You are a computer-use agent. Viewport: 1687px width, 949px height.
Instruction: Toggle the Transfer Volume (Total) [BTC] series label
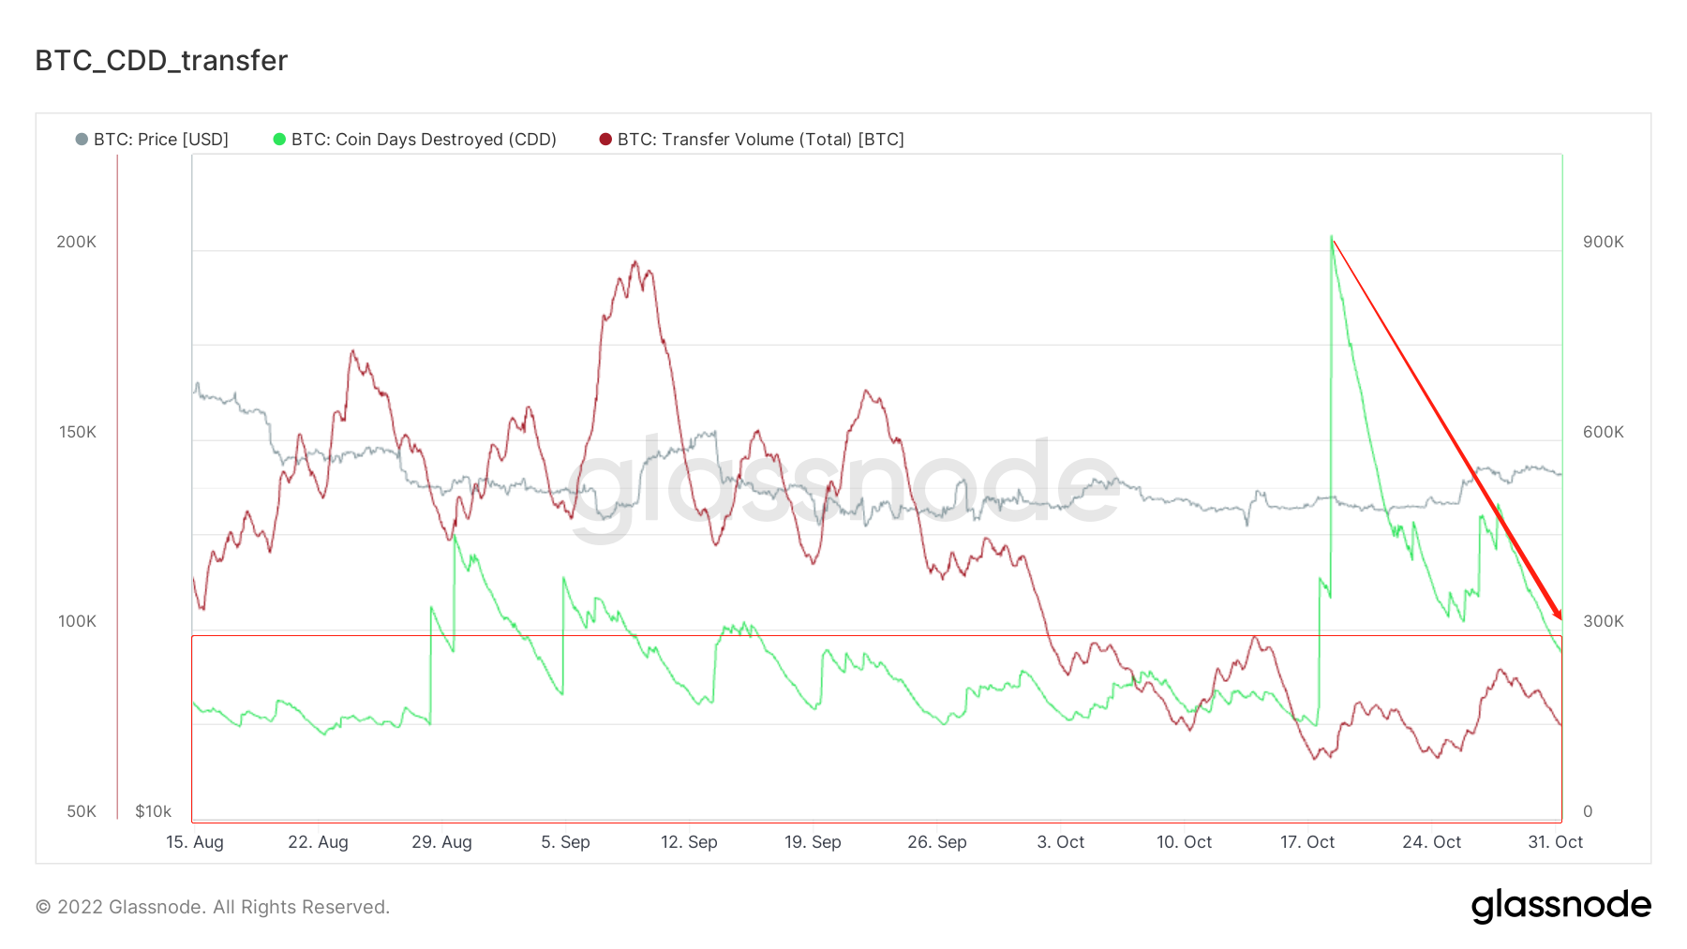pos(760,140)
